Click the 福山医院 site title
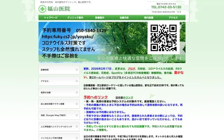The image size is (224, 140). pos(59,9)
